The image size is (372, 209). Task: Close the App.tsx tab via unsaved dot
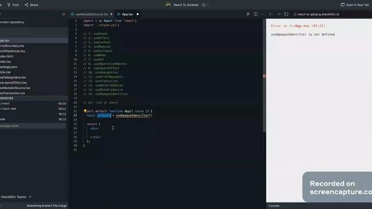coord(137,14)
